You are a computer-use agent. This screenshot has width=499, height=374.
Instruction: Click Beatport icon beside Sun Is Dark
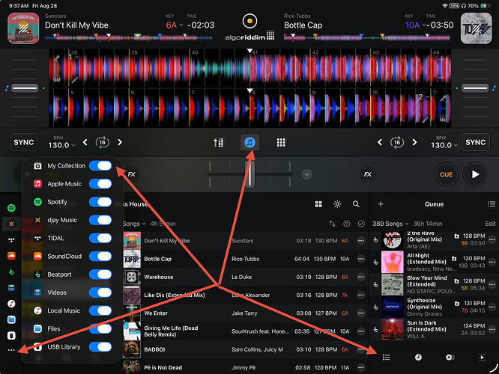[x=375, y=330]
